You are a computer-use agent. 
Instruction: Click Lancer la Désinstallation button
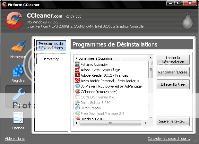point(173,60)
